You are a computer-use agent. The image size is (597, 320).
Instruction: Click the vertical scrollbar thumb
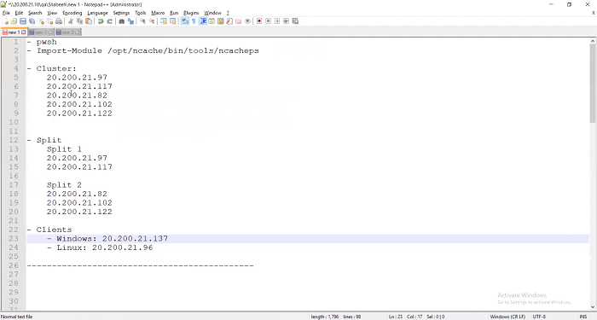(x=593, y=83)
